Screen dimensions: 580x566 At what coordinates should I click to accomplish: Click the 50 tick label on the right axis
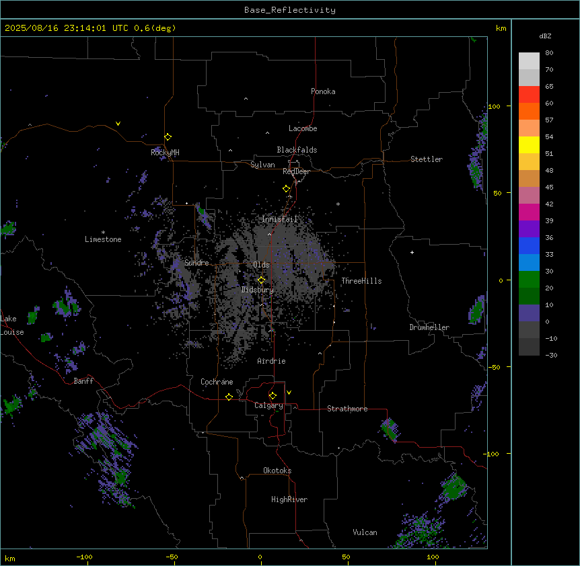coord(498,193)
